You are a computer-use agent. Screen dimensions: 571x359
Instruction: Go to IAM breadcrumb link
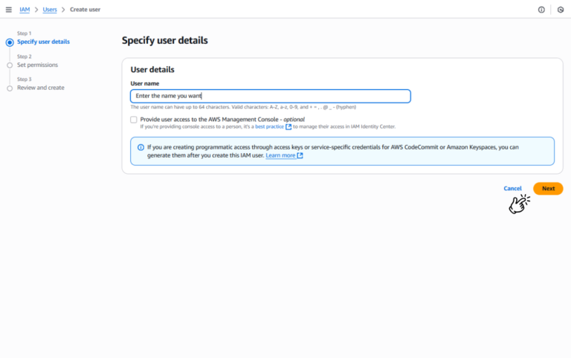pos(25,10)
